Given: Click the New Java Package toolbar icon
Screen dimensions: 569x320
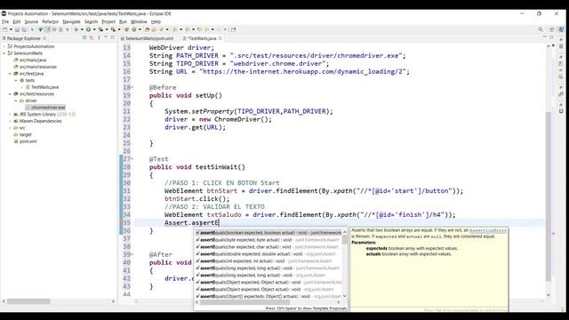Looking at the screenshot, I should (126, 29).
